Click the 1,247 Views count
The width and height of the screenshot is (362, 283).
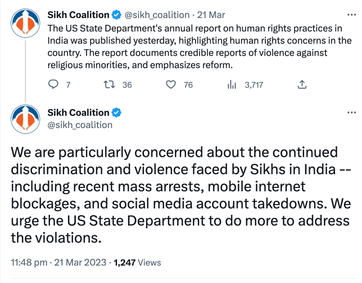click(x=137, y=263)
